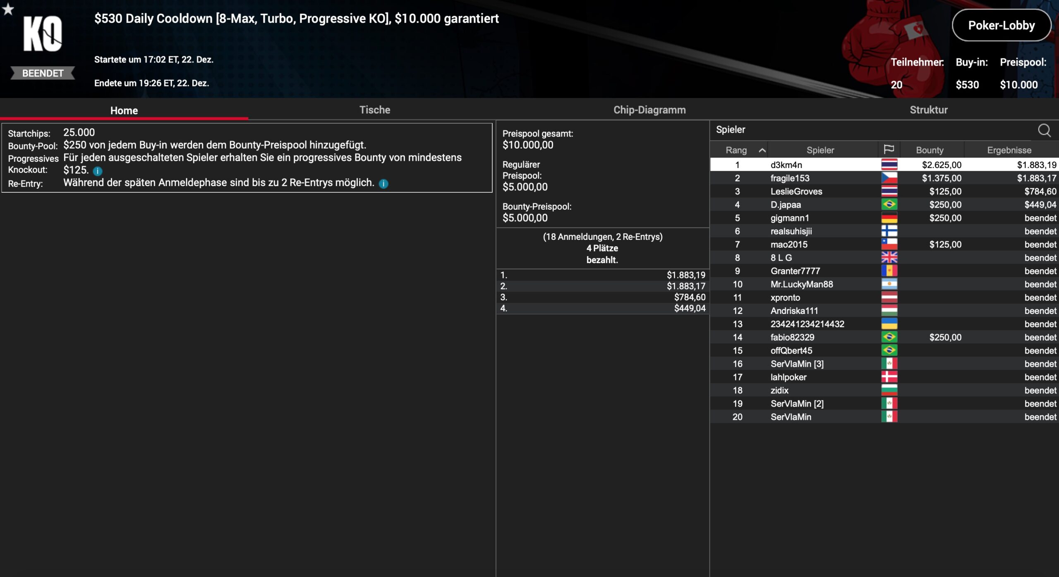Switch to the Tische tab
Viewport: 1059px width, 577px height.
[374, 110]
